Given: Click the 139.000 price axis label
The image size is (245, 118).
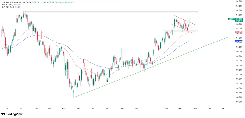Looking at the screenshot, I should (239, 102).
